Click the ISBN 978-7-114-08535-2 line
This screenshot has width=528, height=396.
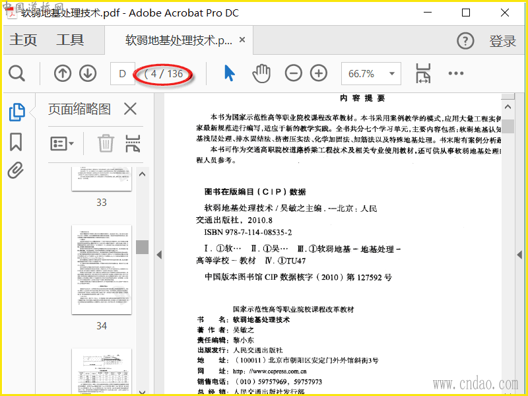pos(248,232)
